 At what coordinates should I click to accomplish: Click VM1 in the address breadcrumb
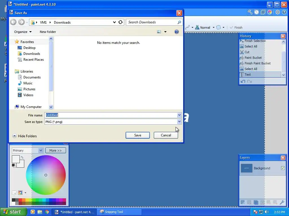(43, 22)
